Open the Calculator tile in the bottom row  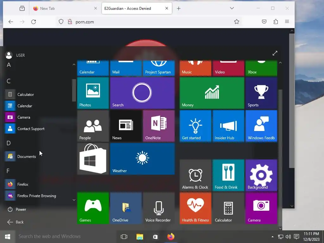pyautogui.click(x=228, y=208)
